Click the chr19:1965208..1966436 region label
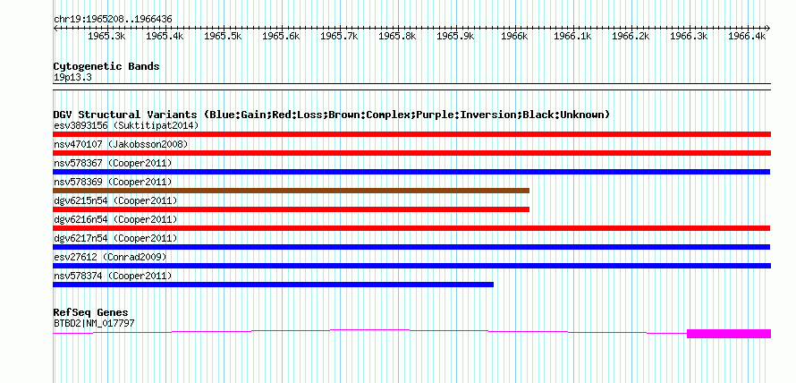Image resolution: width=796 pixels, height=383 pixels. tap(113, 20)
